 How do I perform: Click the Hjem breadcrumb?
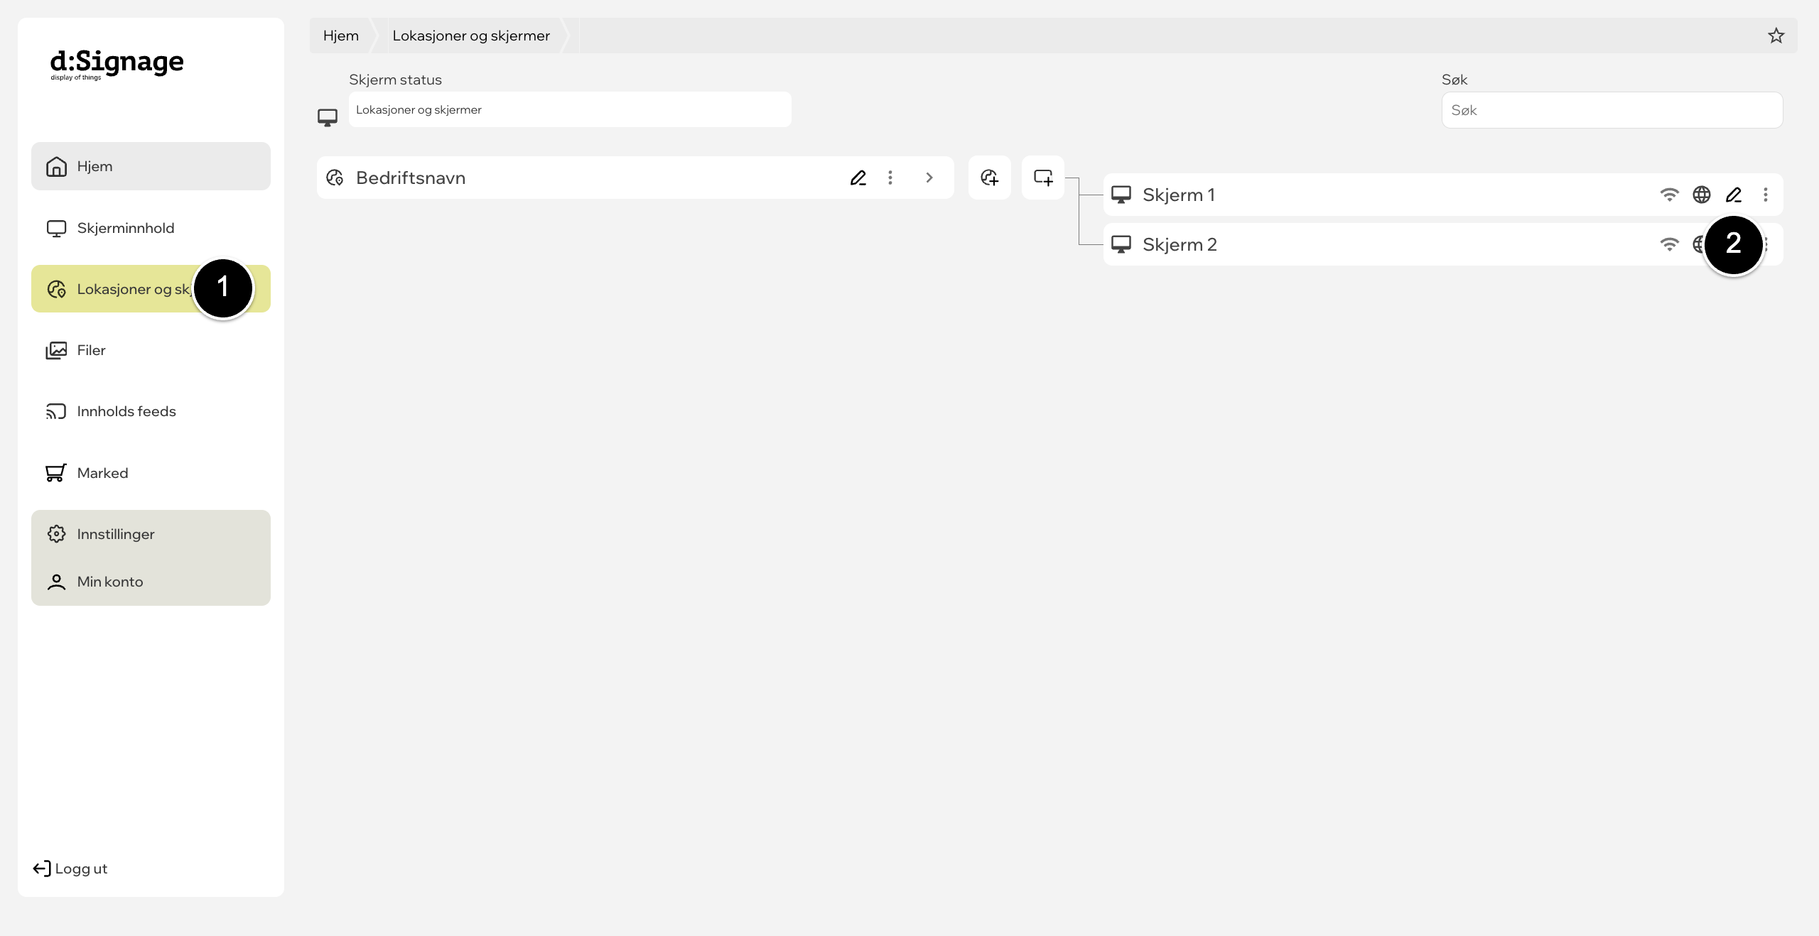click(340, 36)
